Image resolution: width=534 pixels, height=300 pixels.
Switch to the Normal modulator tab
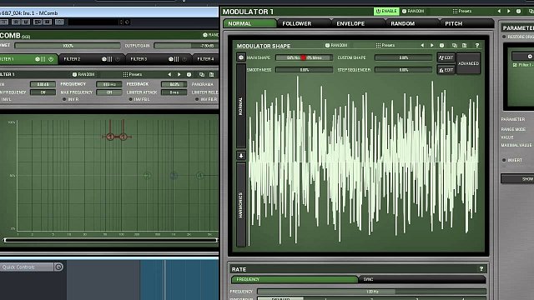click(249, 23)
